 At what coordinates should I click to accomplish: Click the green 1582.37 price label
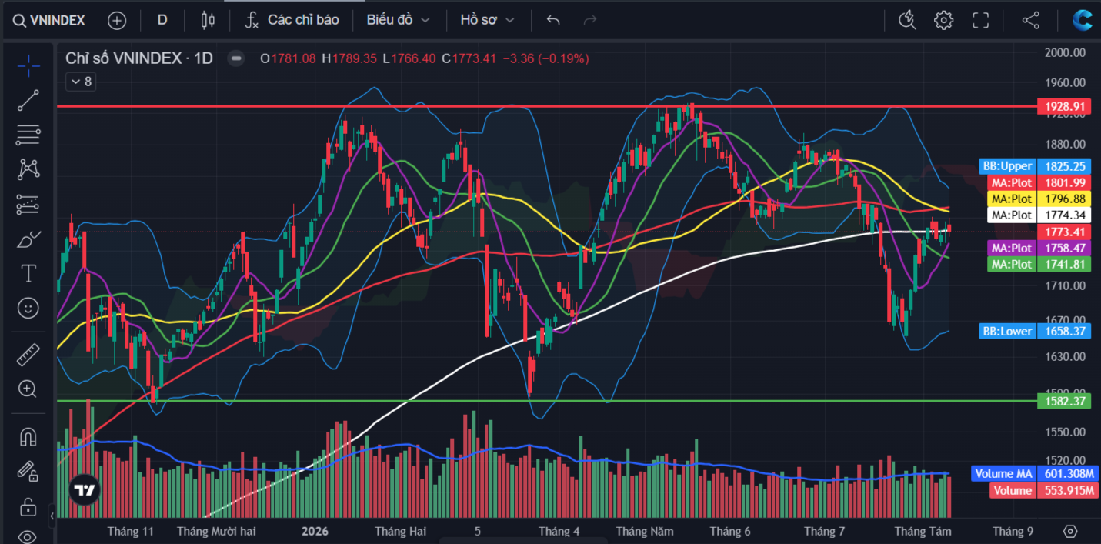pos(1064,401)
